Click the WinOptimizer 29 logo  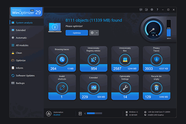point(26,12)
